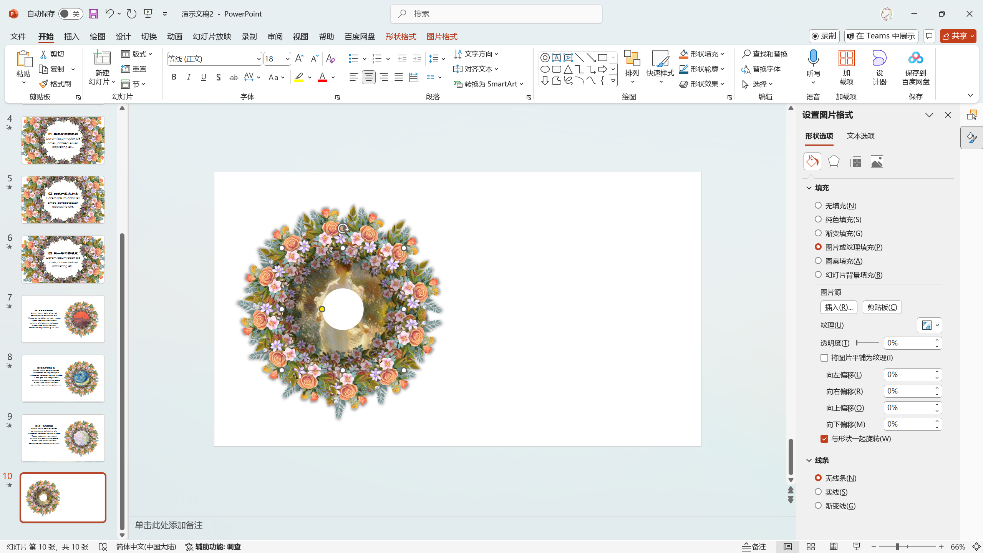Screen dimensions: 983x553
Task: Click the zoom slider in status bar
Action: (x=907, y=546)
